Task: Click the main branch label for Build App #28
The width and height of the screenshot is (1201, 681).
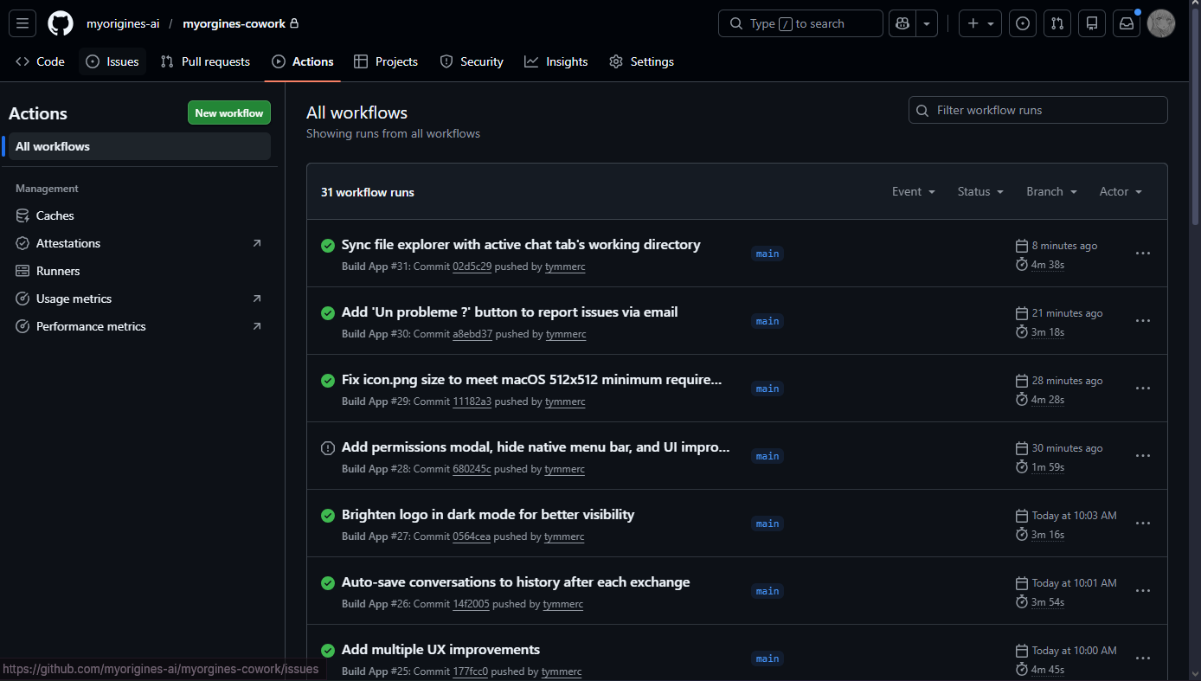Action: pyautogui.click(x=767, y=456)
